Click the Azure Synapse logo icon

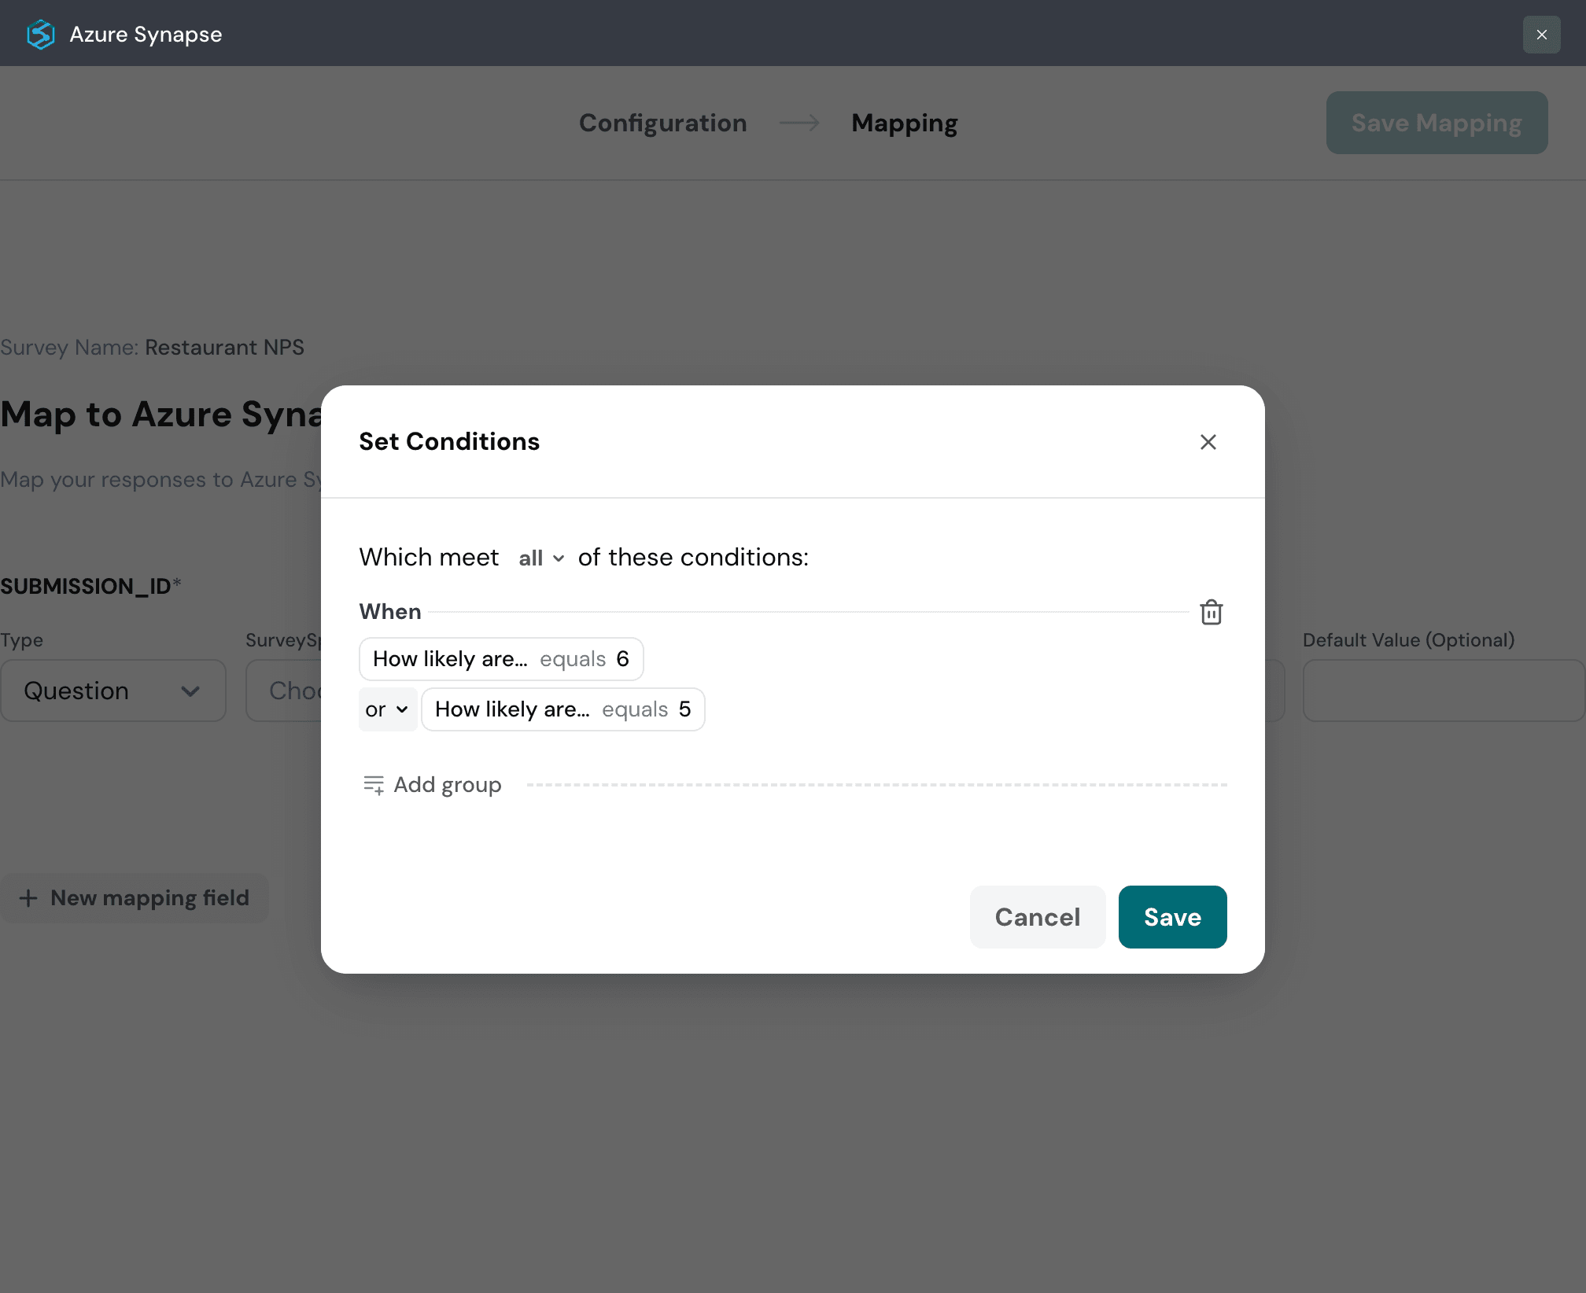pyautogui.click(x=40, y=34)
